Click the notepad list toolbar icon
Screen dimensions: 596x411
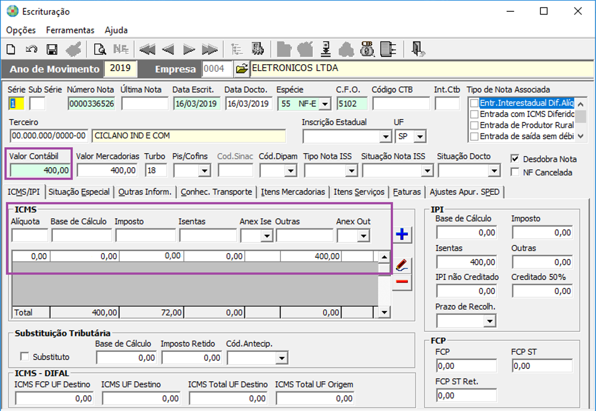pyautogui.click(x=388, y=49)
